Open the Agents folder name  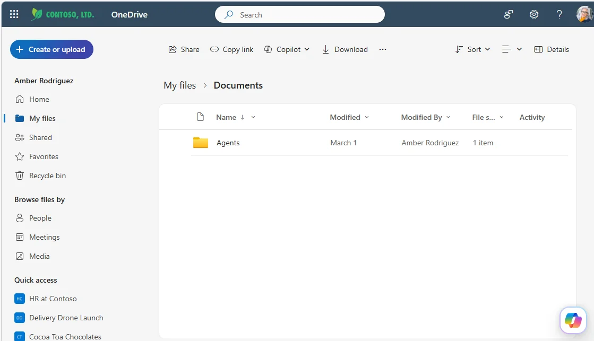pyautogui.click(x=228, y=143)
